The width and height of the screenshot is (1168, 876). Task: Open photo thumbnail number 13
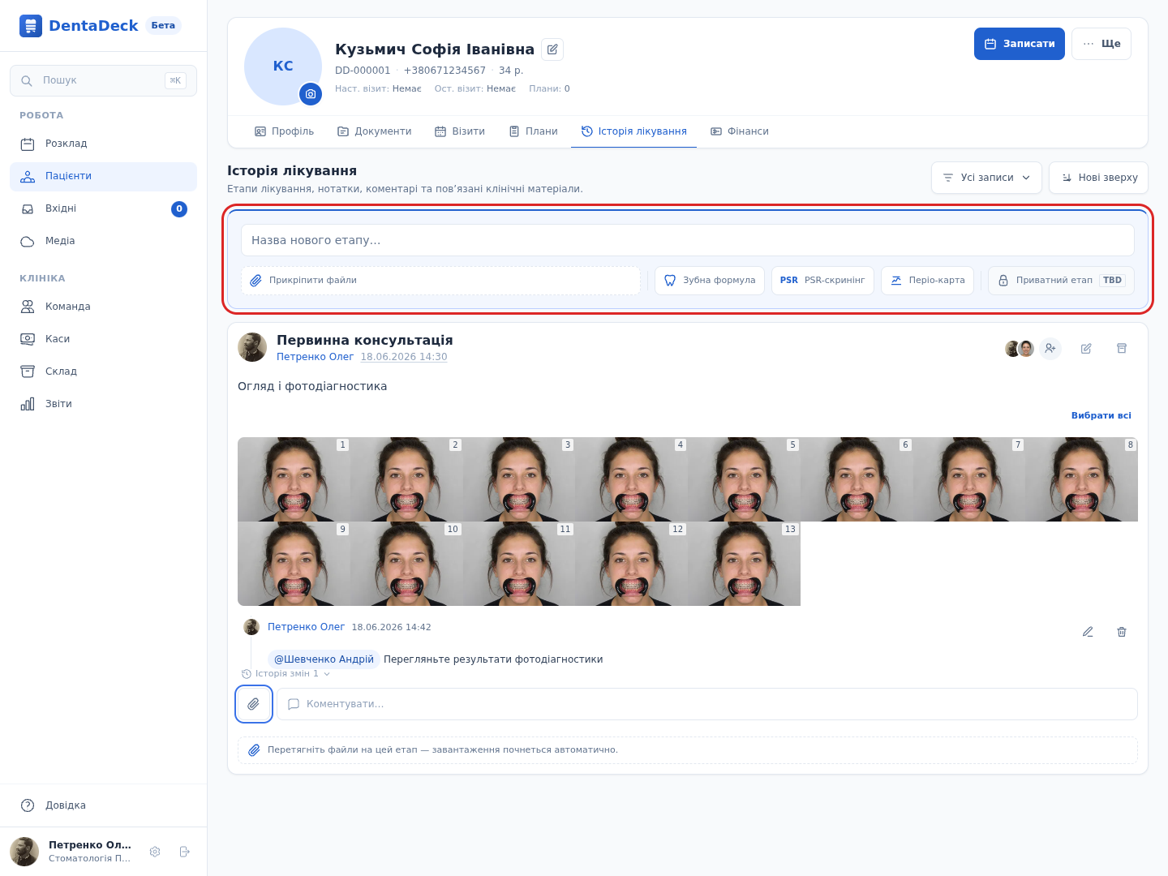tap(744, 564)
